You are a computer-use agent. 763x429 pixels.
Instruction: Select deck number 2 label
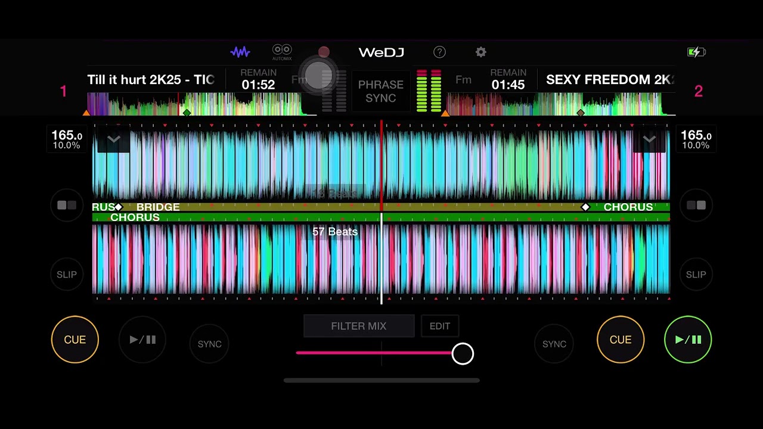pos(699,91)
